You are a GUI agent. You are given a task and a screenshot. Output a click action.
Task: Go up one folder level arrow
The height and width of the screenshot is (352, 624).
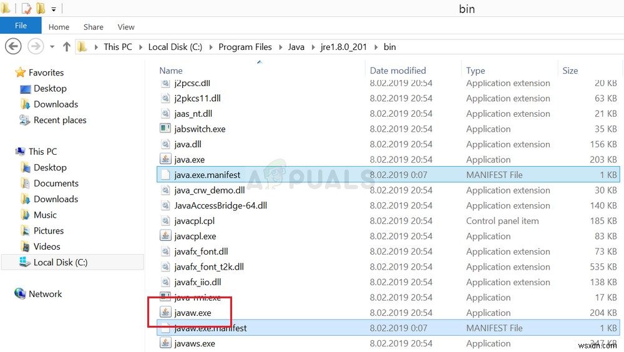(67, 47)
